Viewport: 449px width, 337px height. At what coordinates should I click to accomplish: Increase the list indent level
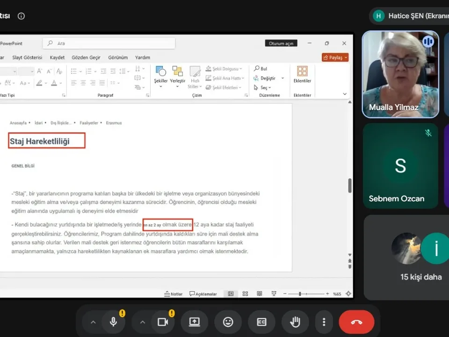[113, 71]
